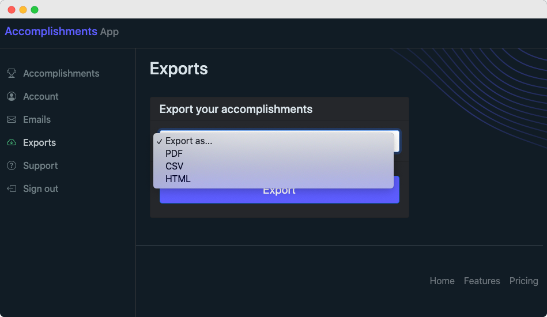Screen dimensions: 547x317
Task: Open the Accomplishments sidebar text link
Action: point(61,73)
